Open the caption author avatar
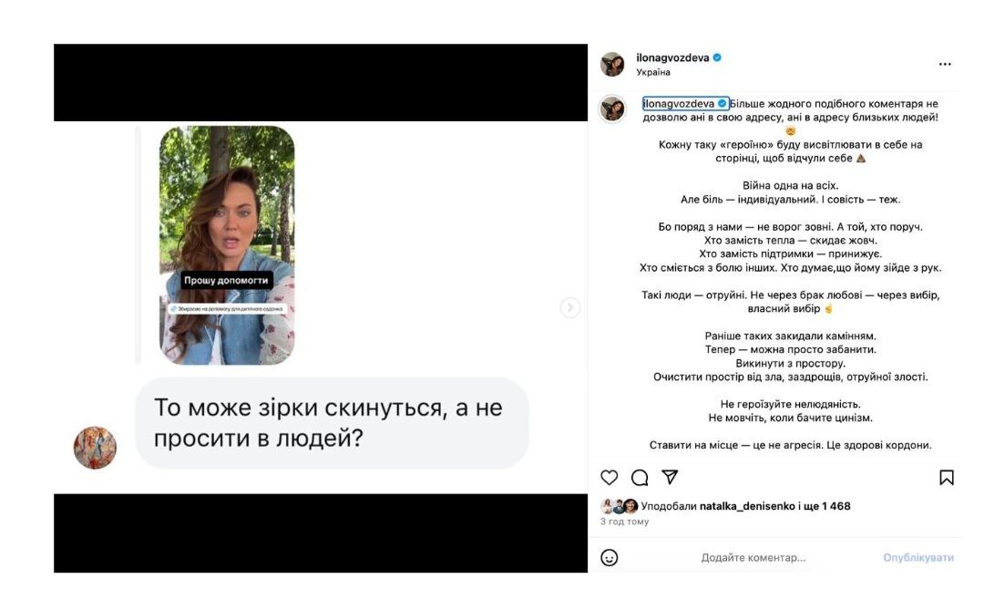This screenshot has height=610, width=984. tap(612, 109)
